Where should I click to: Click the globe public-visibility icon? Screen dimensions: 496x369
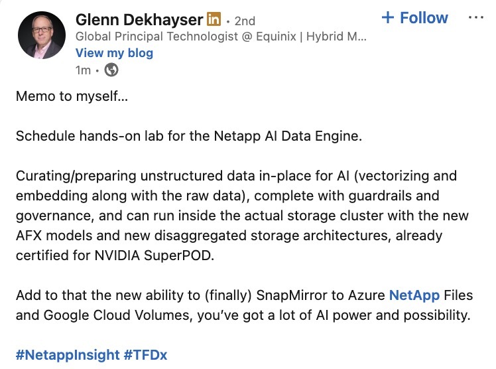(x=111, y=69)
